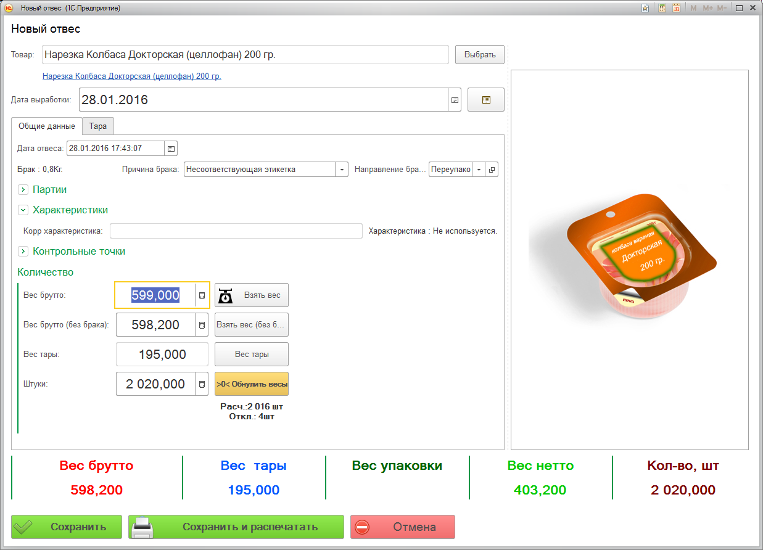Screen dimensions: 763x550
Task: Click large calendar button beside Дата выработки
Action: (x=486, y=100)
